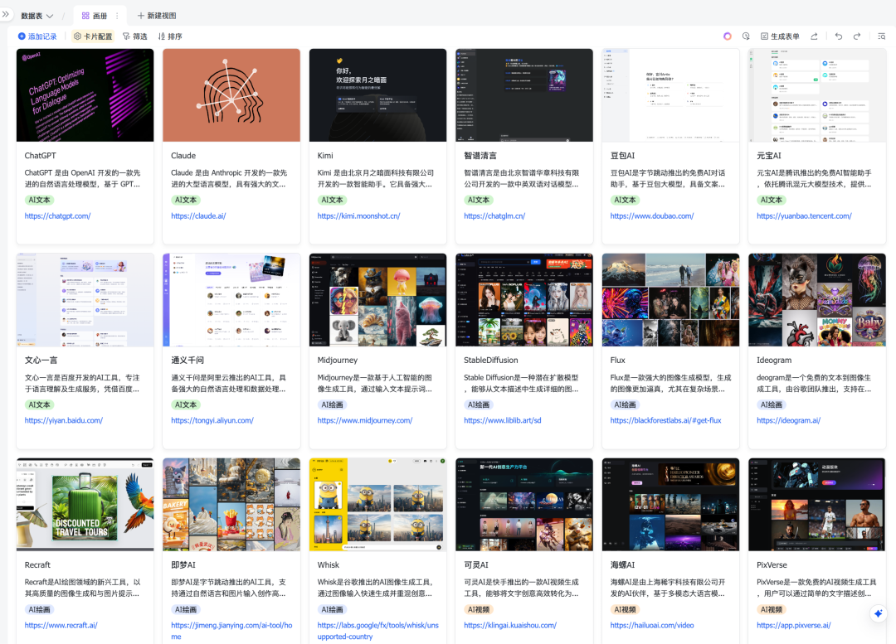Click the AI视频 tag on 可灵AI card

pos(479,610)
